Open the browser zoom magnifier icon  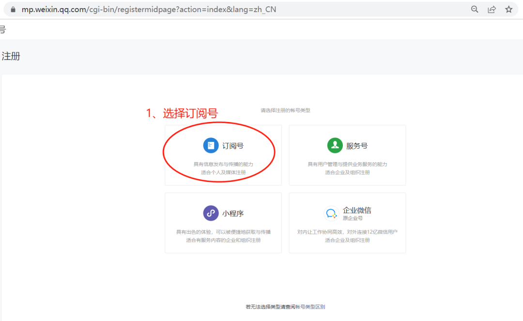point(474,9)
